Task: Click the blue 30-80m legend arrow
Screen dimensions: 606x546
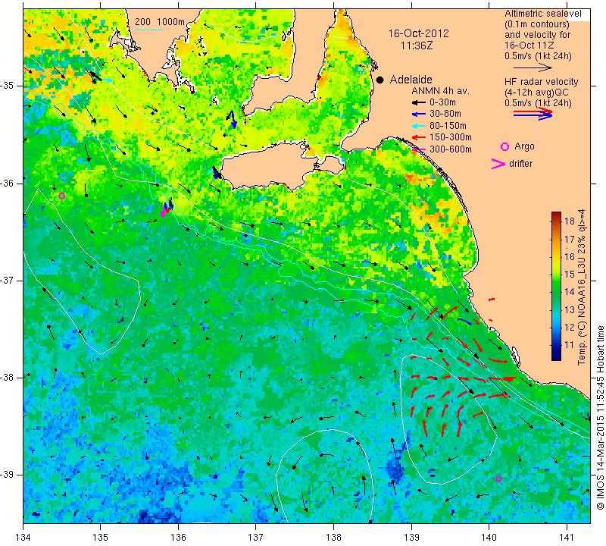Action: pos(418,115)
